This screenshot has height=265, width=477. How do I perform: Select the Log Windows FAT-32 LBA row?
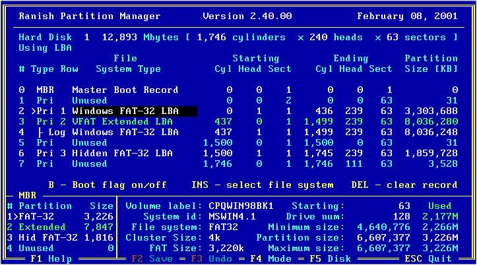point(125,132)
